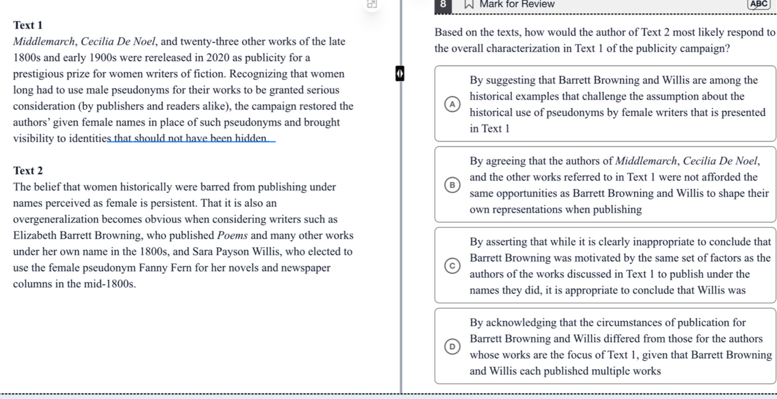Click the Mark for Review label
777x399 pixels.
(517, 5)
